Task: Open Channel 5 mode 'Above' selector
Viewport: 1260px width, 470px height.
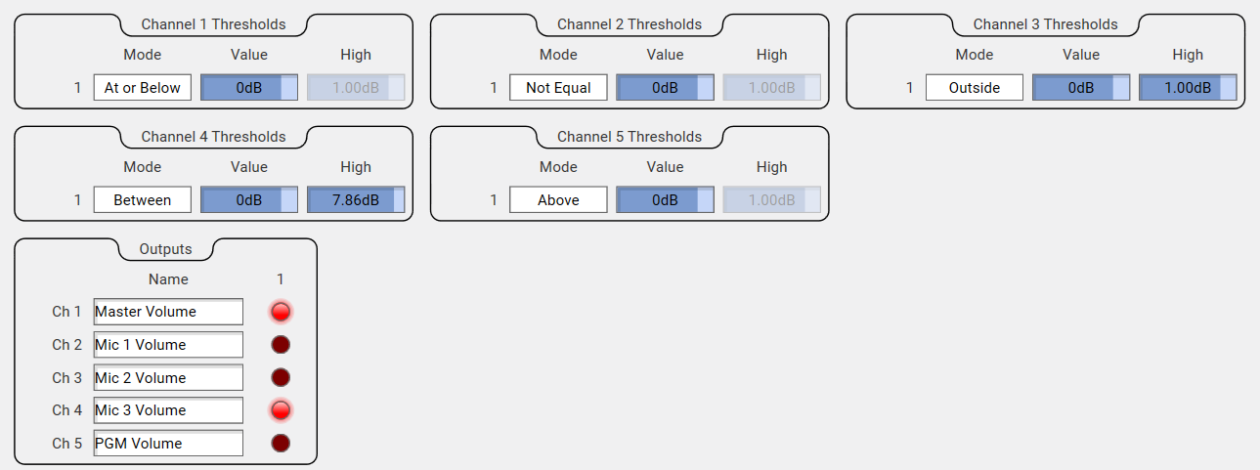Action: [558, 200]
